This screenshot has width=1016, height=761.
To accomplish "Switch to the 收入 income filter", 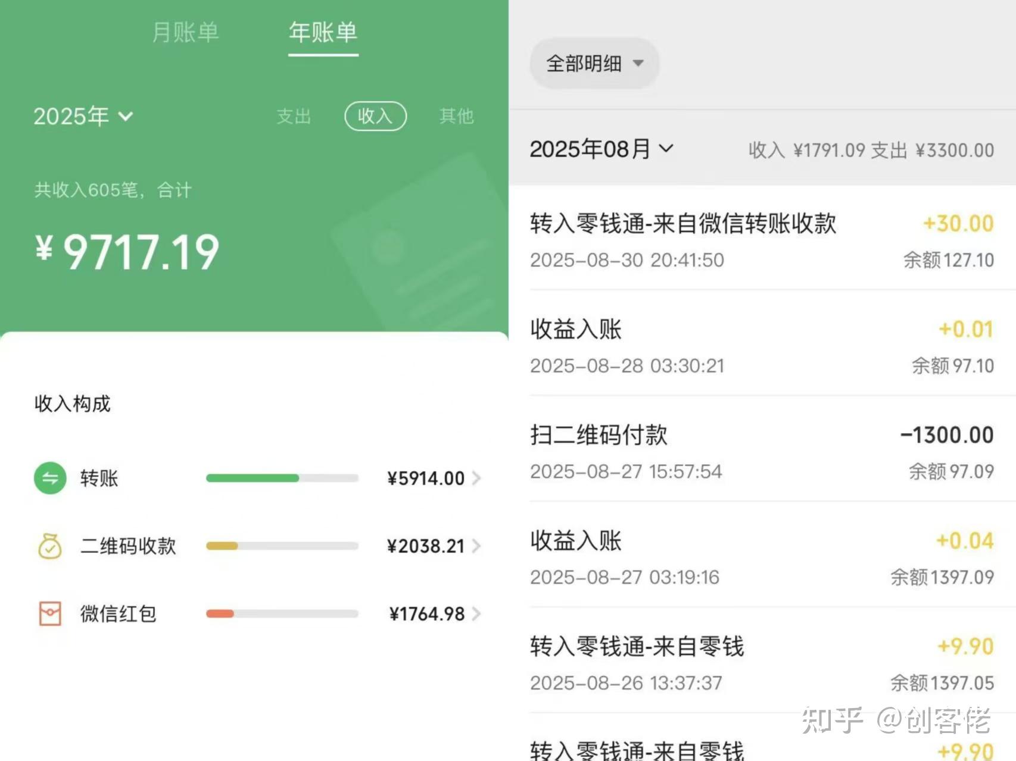I will (x=375, y=117).
